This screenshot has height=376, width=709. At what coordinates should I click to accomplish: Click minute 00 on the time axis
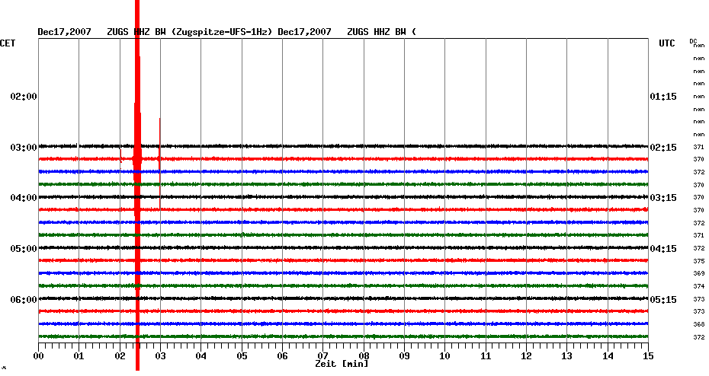tap(38, 356)
